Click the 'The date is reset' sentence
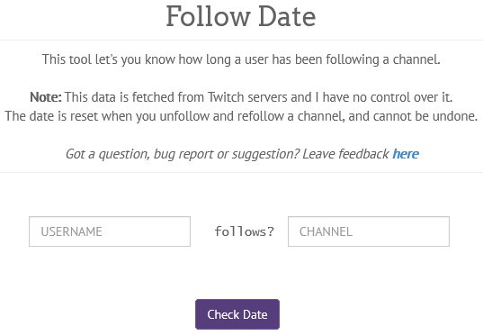Image resolution: width=483 pixels, height=335 pixels. 241,116
